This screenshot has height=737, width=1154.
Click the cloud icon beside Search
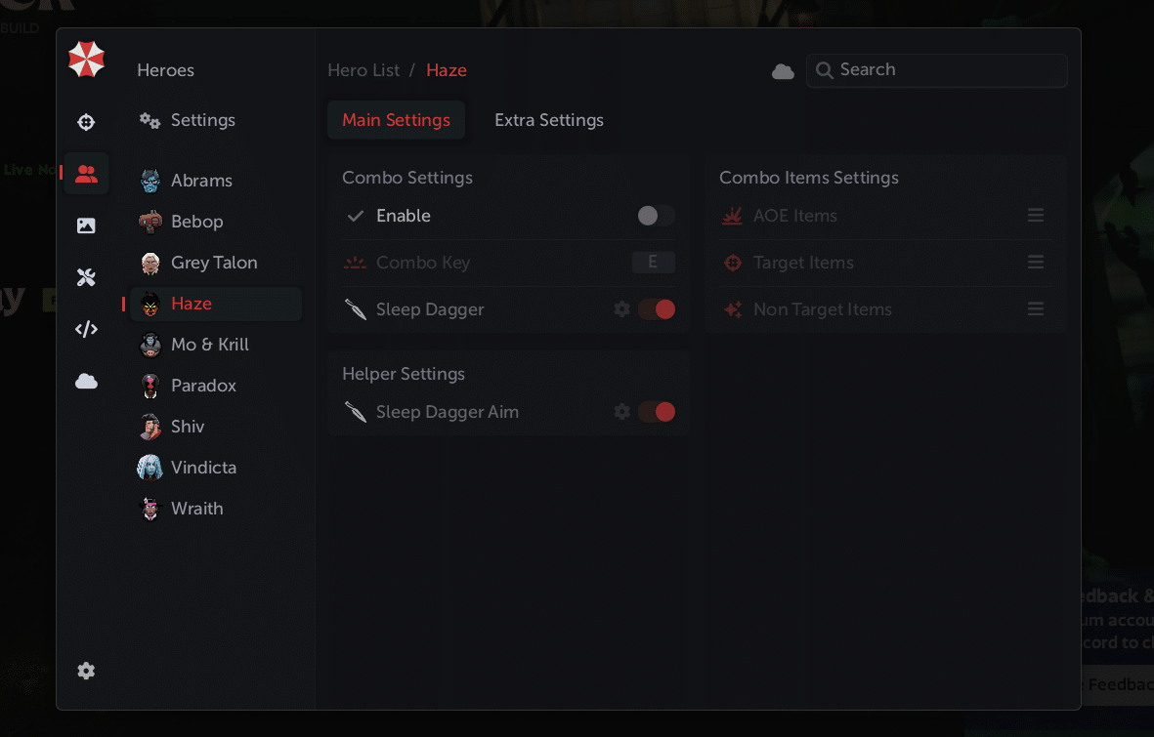[x=783, y=71]
